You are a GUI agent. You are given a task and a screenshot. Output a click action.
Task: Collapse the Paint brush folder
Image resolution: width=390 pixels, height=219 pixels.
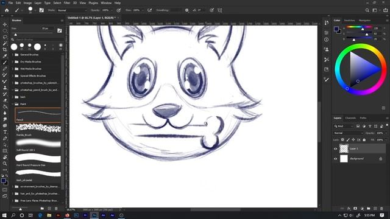13,104
